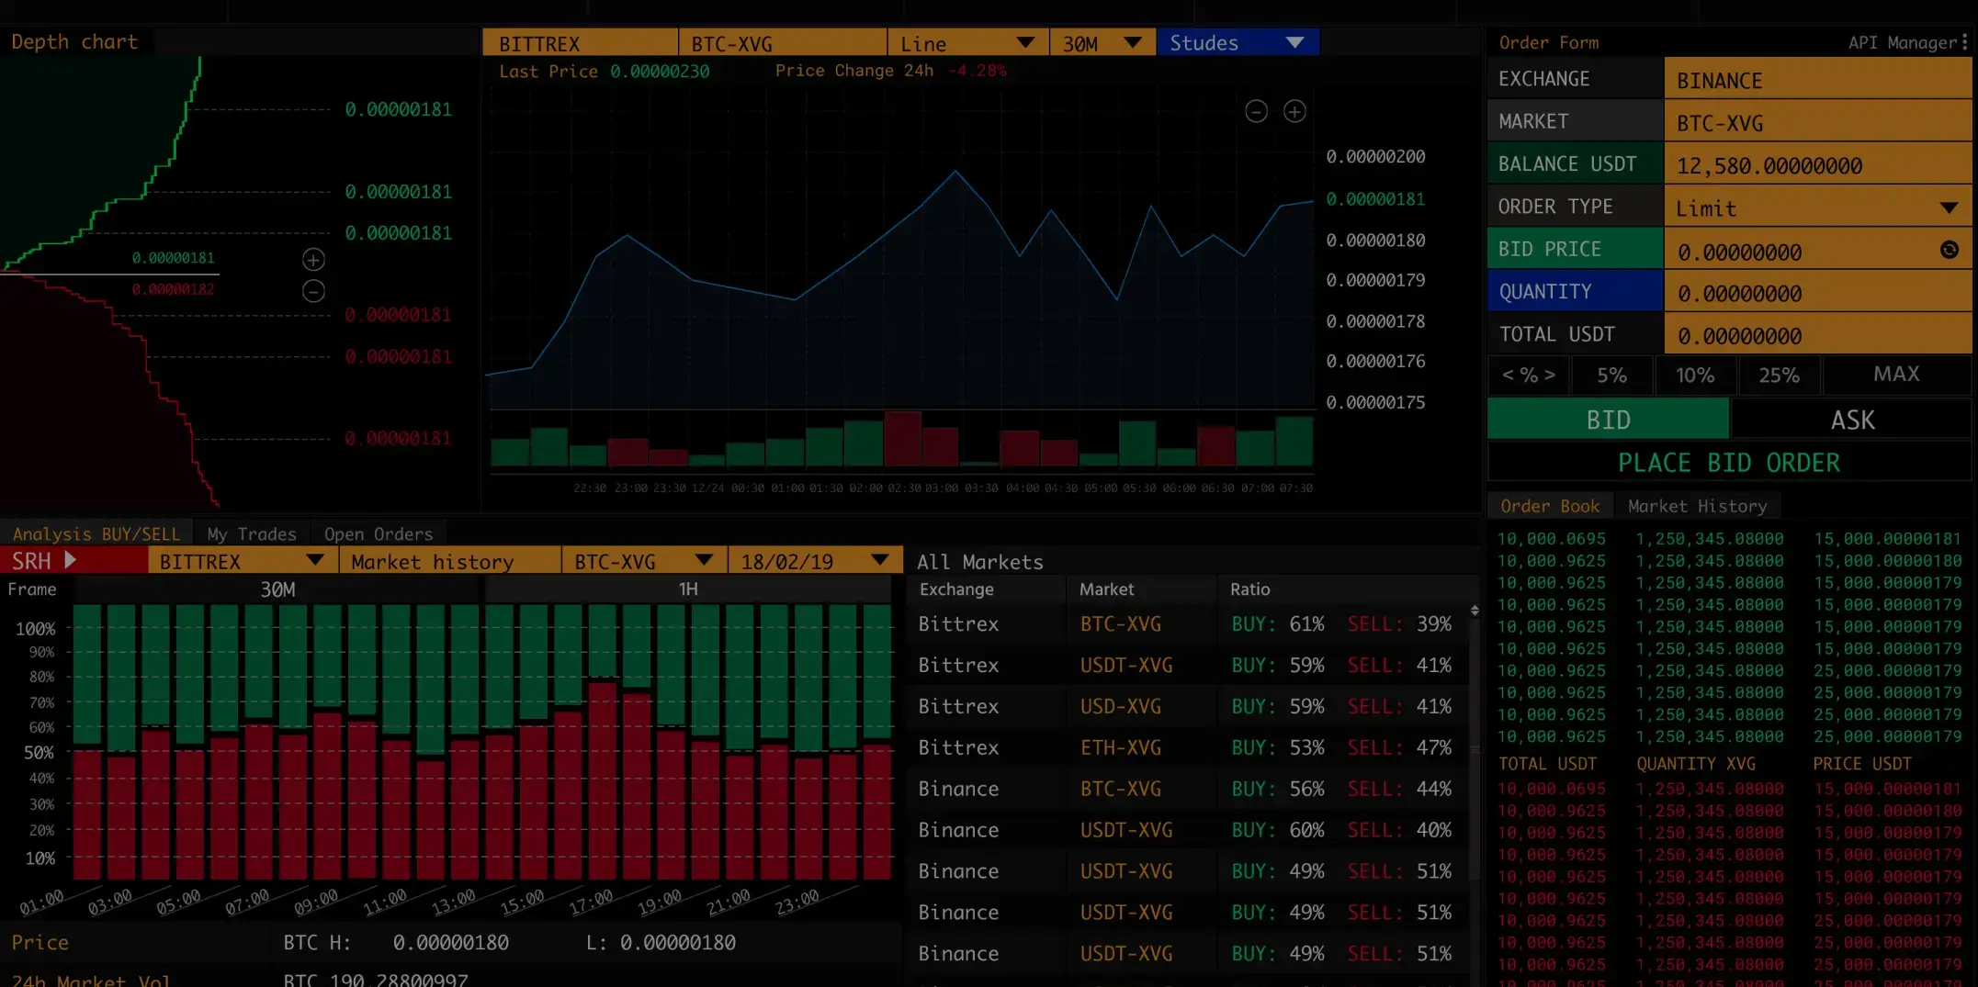Switch to the My Trades tab
Screen dimensions: 1978x987
252,533
